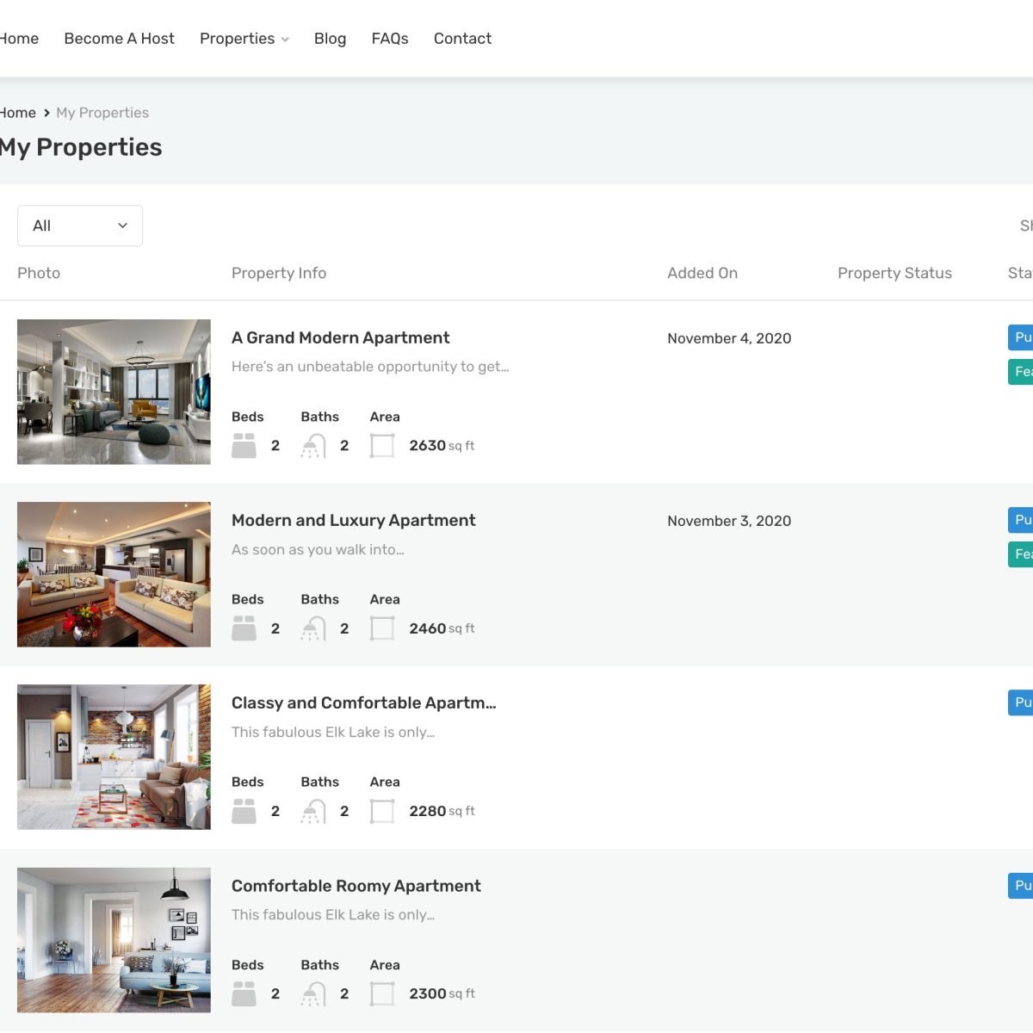The image size is (1033, 1033).
Task: Select Contact in the navigation bar
Action: click(462, 39)
